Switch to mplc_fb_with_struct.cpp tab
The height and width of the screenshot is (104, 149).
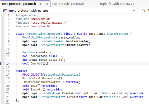[117, 4]
